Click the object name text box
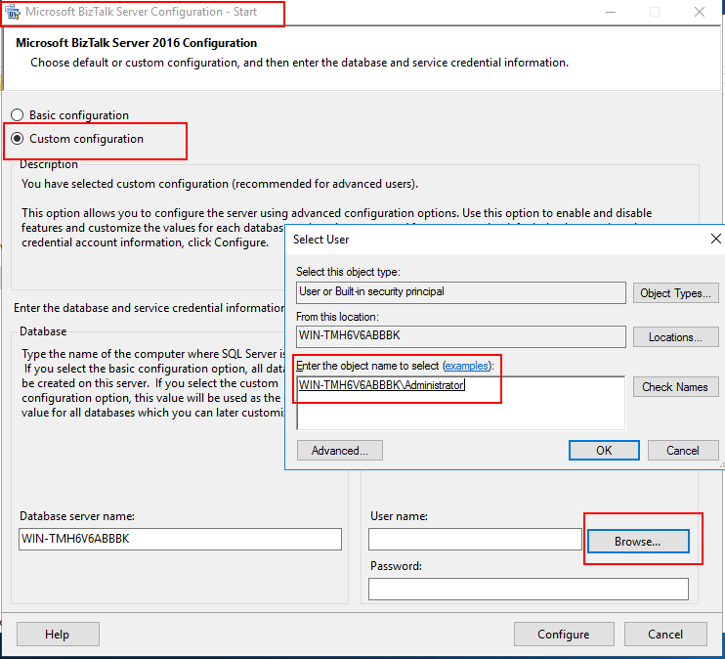This screenshot has width=725, height=659. click(x=461, y=403)
